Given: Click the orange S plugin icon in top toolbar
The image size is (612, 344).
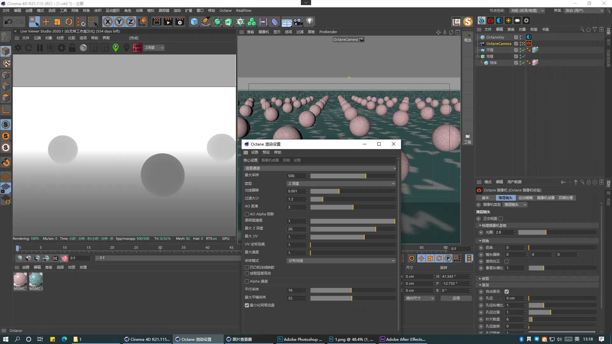Looking at the screenshot, I should (468, 22).
